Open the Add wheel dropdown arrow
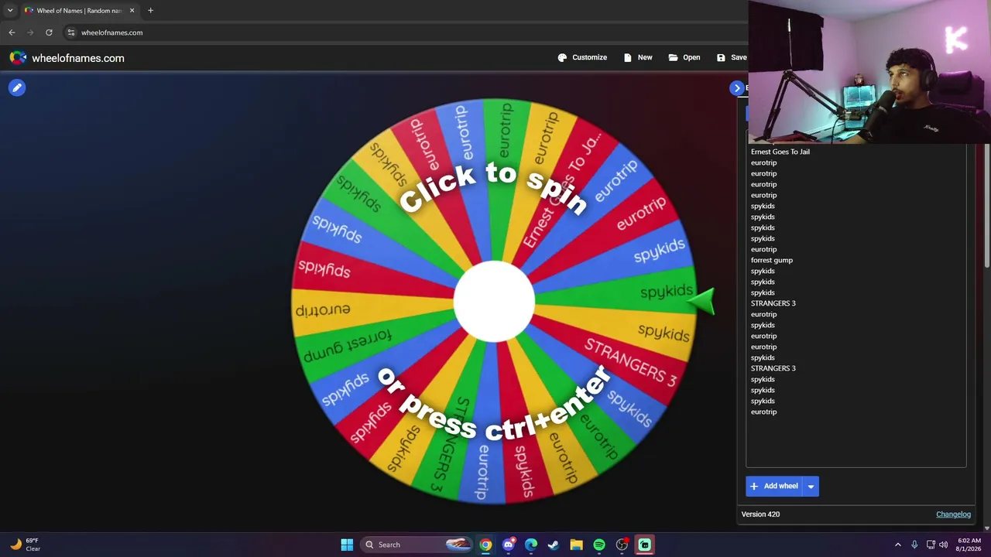This screenshot has height=557, width=991. (x=811, y=486)
